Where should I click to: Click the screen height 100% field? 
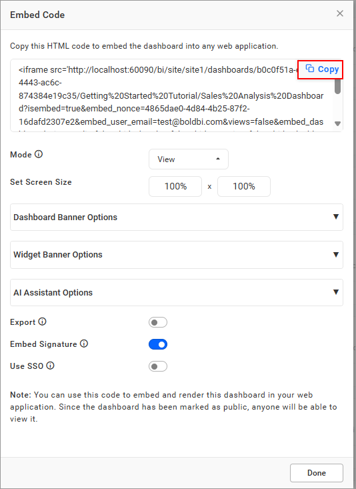[244, 187]
